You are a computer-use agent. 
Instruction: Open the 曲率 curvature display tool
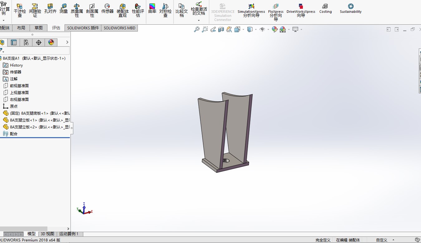152,8
